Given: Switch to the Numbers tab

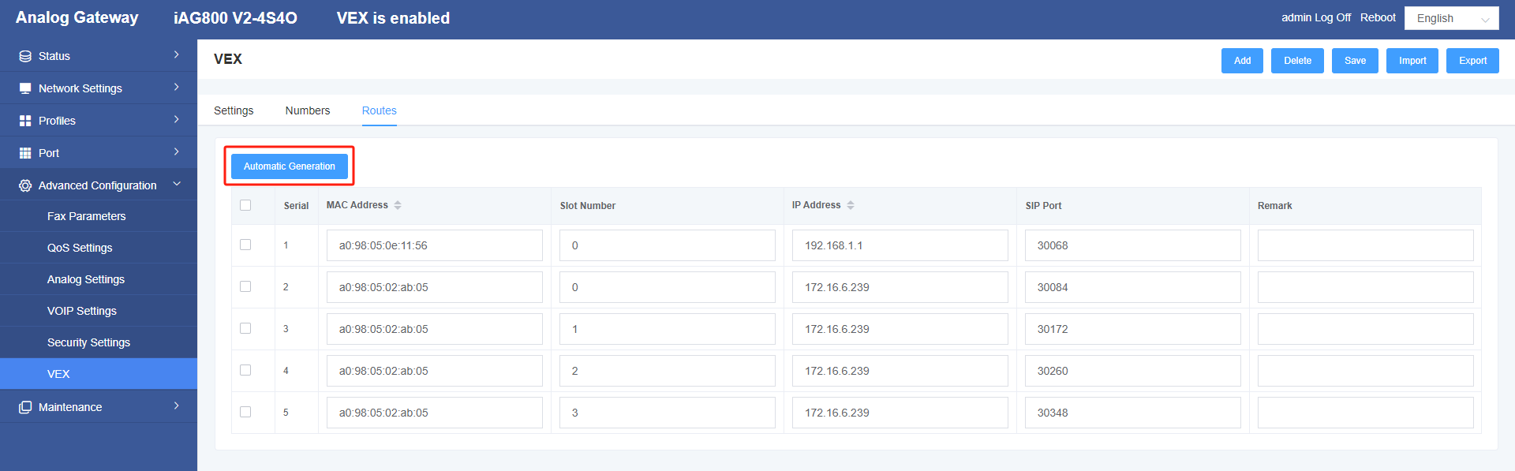Looking at the screenshot, I should [308, 110].
